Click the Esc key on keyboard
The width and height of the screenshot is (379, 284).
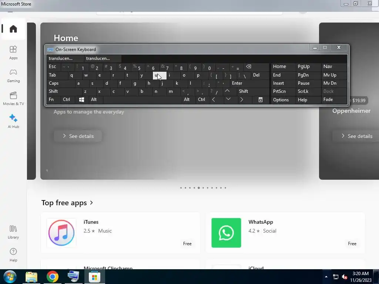point(54,67)
